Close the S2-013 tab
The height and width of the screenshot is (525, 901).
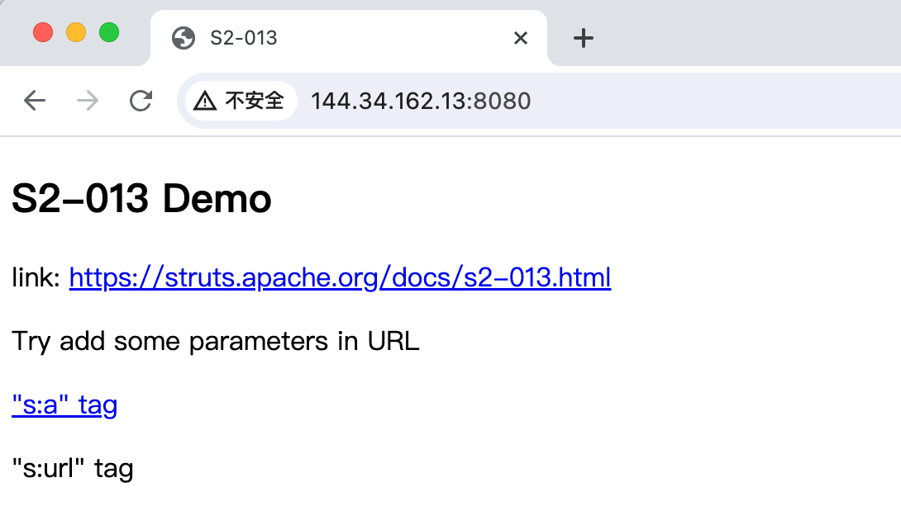click(521, 38)
